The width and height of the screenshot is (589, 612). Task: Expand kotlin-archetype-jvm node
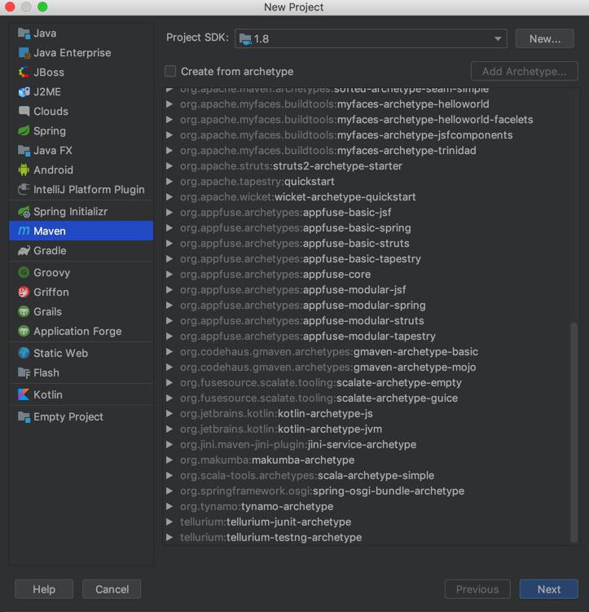coord(169,429)
